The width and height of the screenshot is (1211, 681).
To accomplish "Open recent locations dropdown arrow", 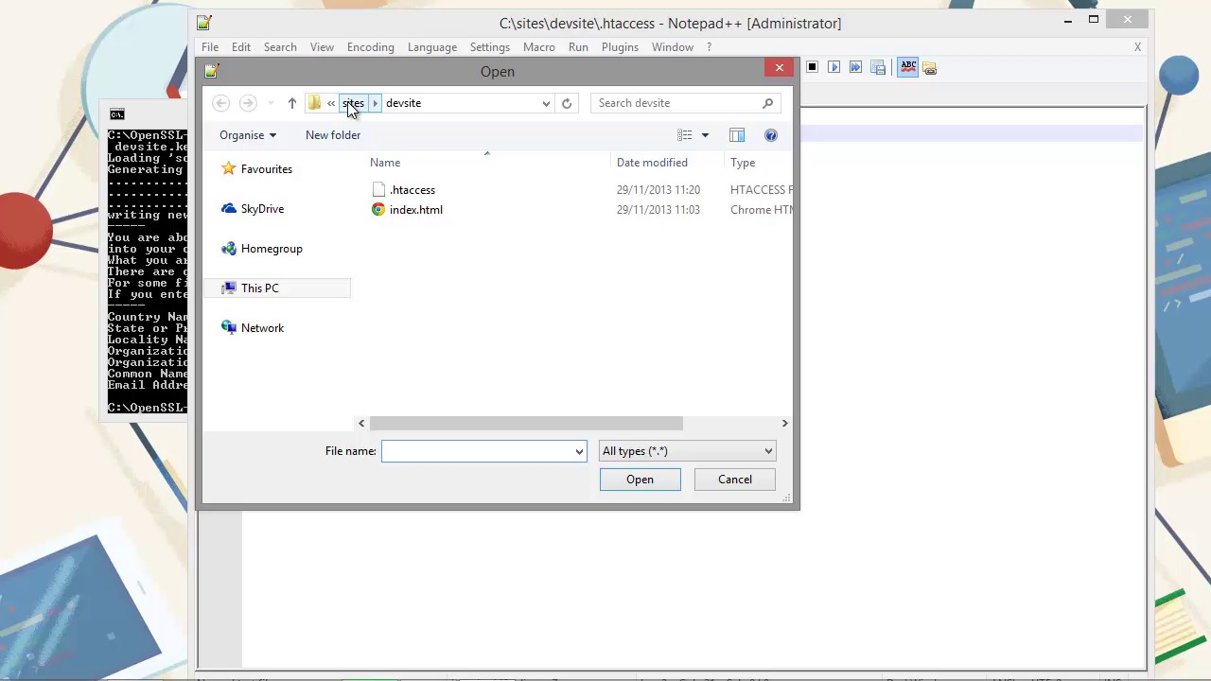I will 271,103.
